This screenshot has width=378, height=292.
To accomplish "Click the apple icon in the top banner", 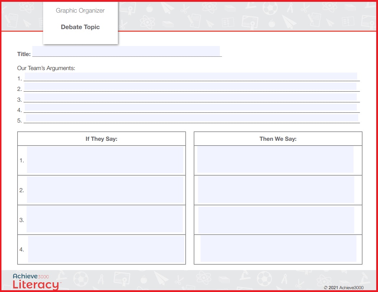I will click(x=149, y=7).
